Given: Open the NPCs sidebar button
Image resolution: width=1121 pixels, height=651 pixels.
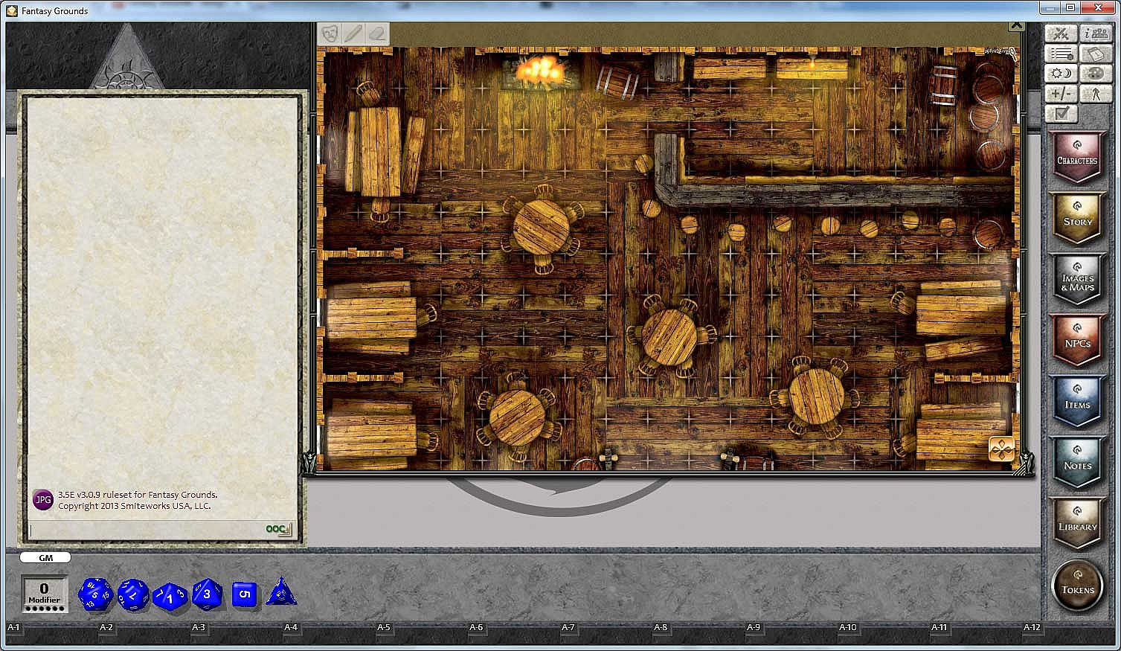Looking at the screenshot, I should pyautogui.click(x=1077, y=341).
